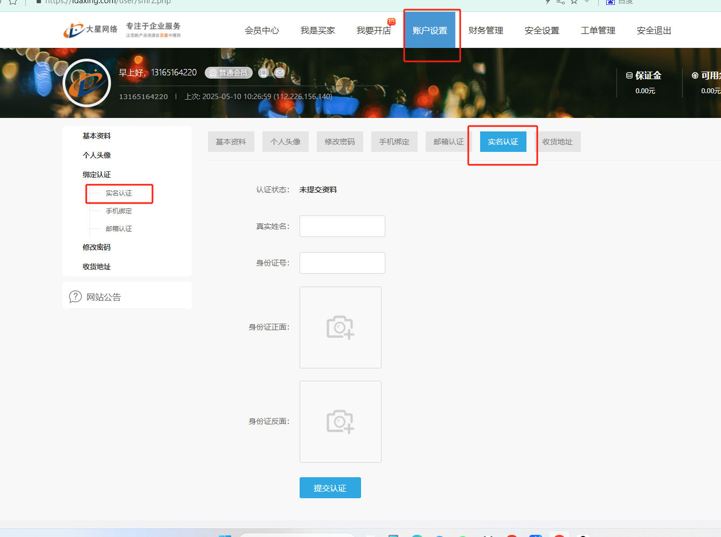Click the circular user avatar picture
Viewport: 721px width, 537px height.
tap(87, 83)
